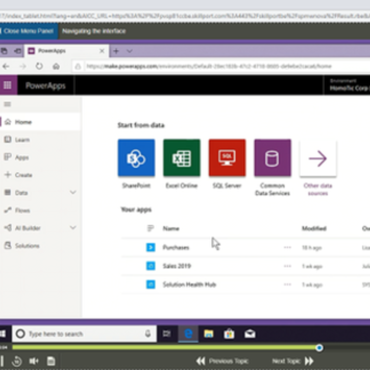Open more options for Sales 2019 row
This screenshot has height=370, width=370.
(287, 266)
